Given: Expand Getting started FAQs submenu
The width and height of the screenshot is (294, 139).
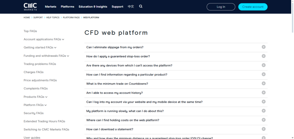Looking at the screenshot, I should coord(55,48).
